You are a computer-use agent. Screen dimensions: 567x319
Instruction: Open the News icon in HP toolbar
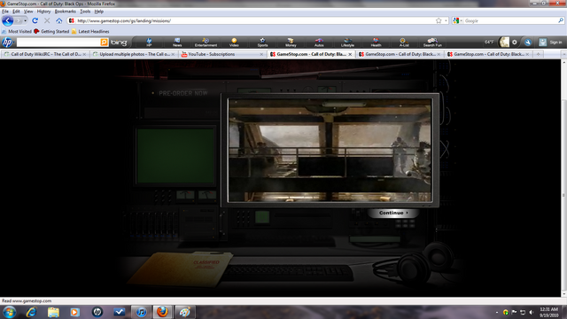coord(177,43)
